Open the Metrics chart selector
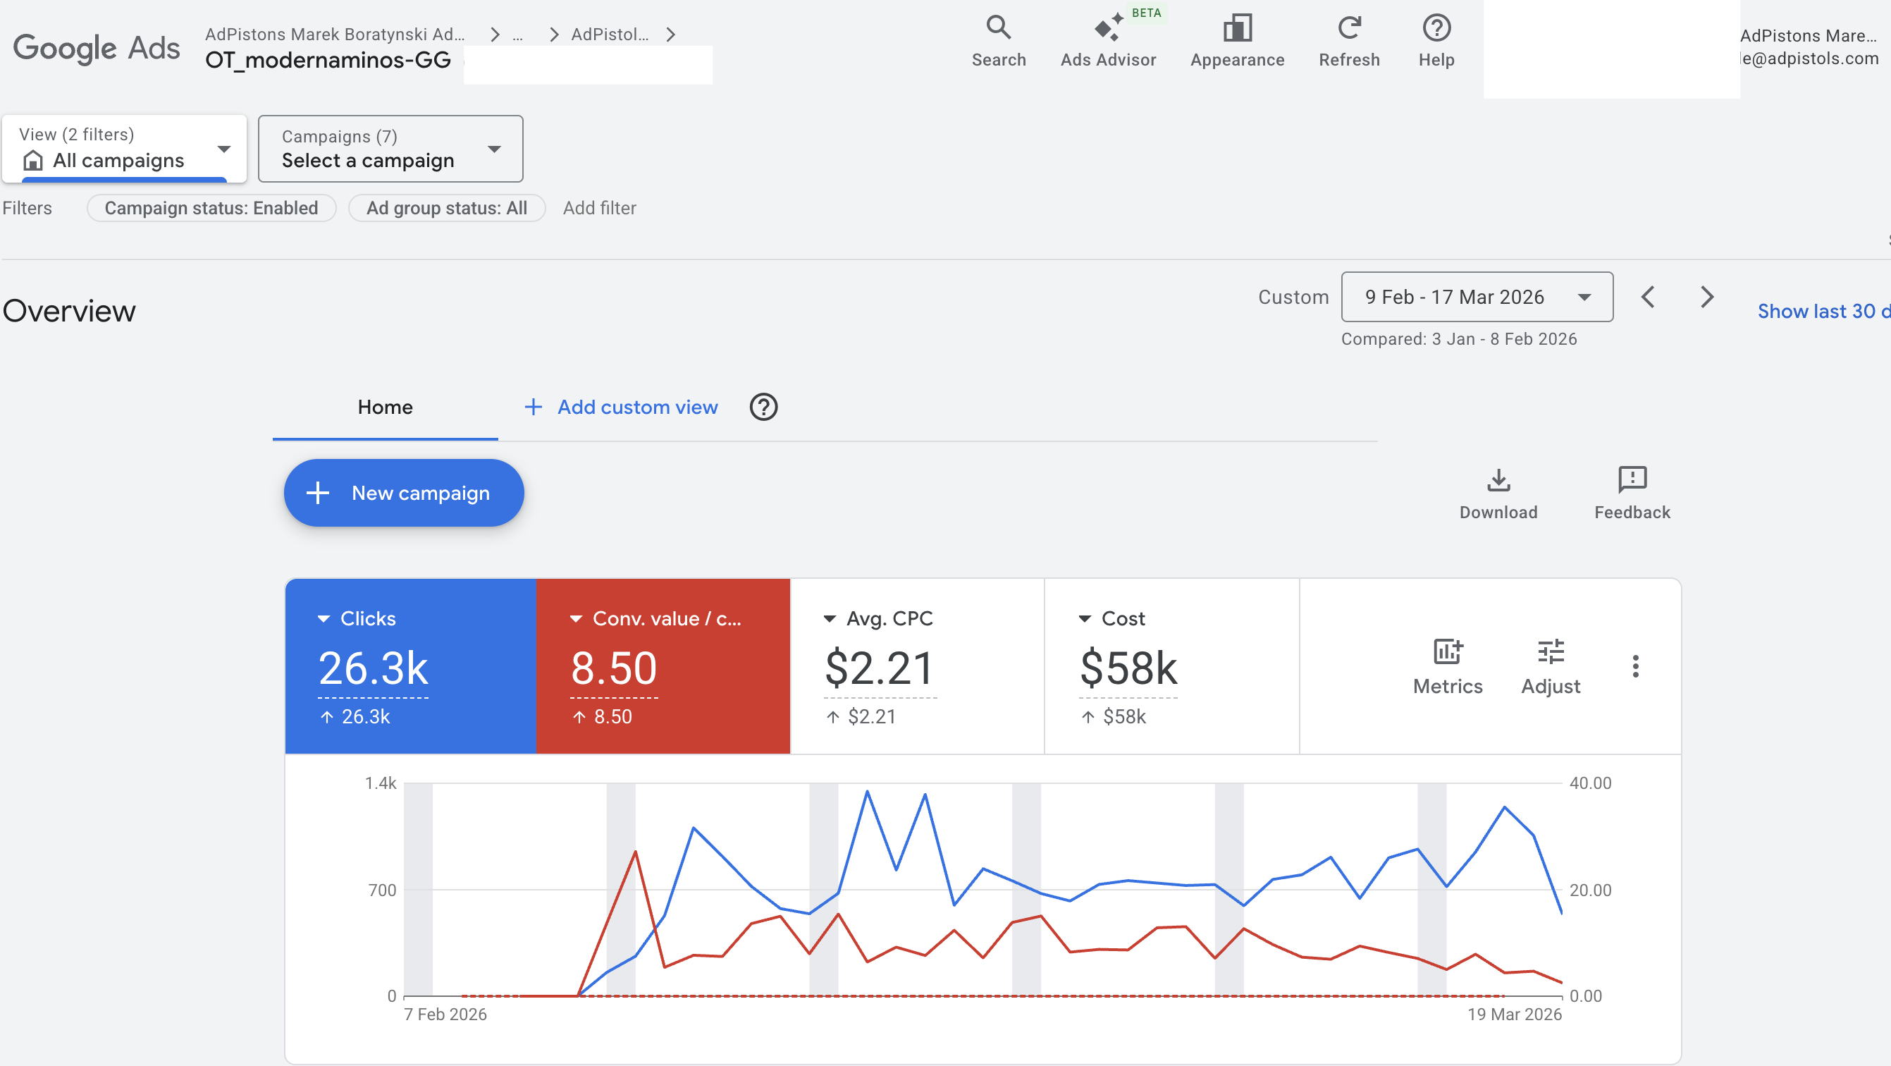This screenshot has width=1891, height=1066. click(1447, 666)
